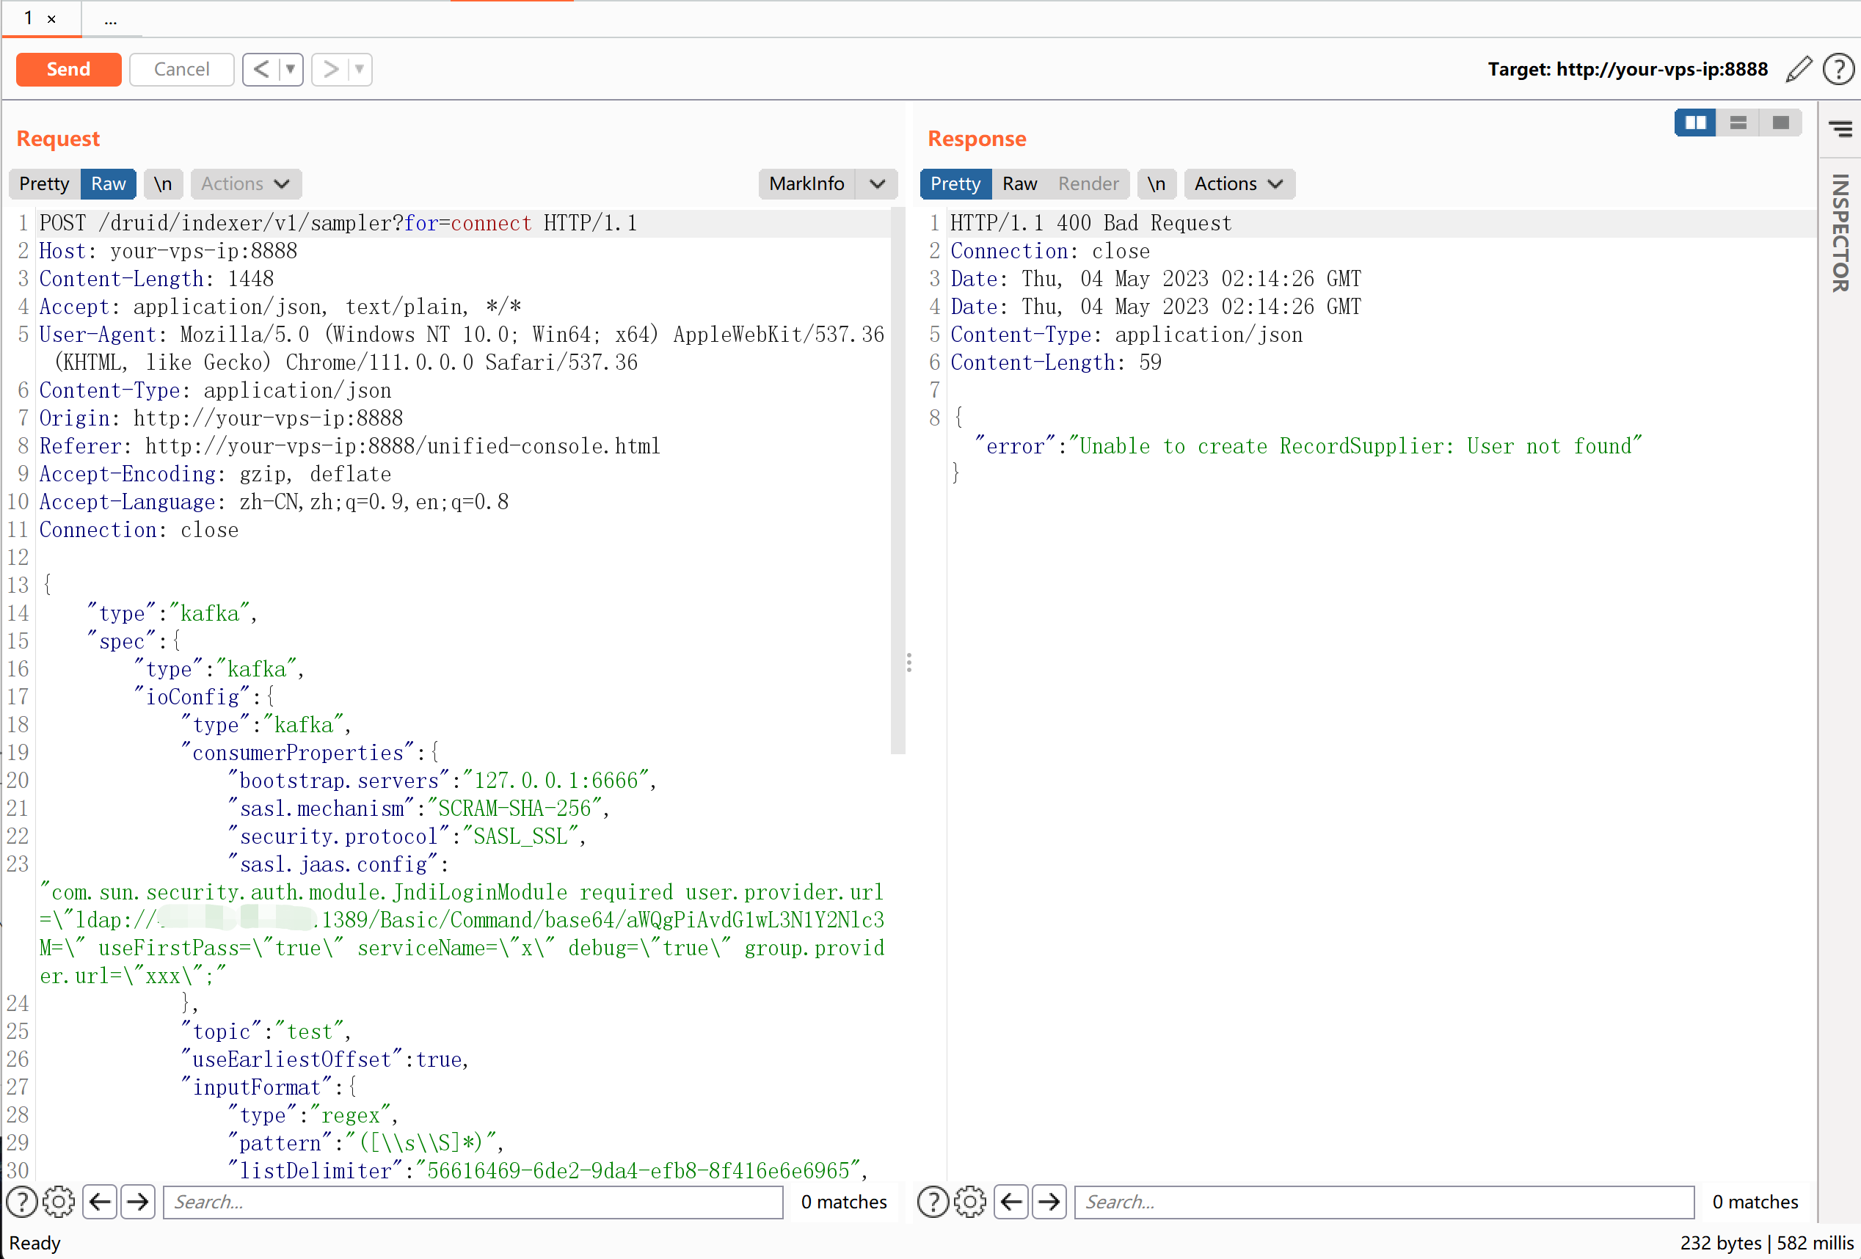
Task: Go to previous match in request search
Action: (100, 1201)
